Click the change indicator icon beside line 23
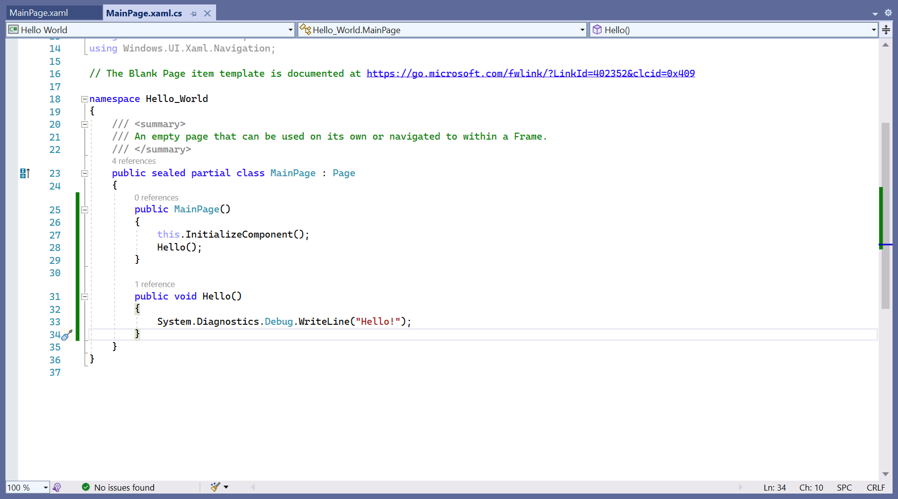 pos(24,173)
